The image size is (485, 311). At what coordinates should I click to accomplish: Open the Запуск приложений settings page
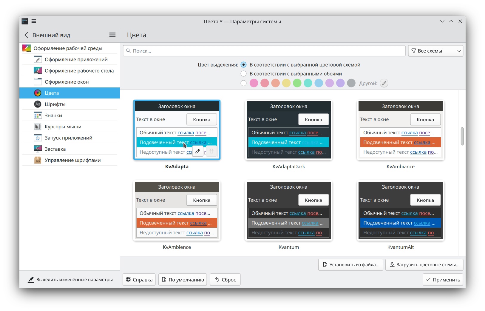(70, 138)
